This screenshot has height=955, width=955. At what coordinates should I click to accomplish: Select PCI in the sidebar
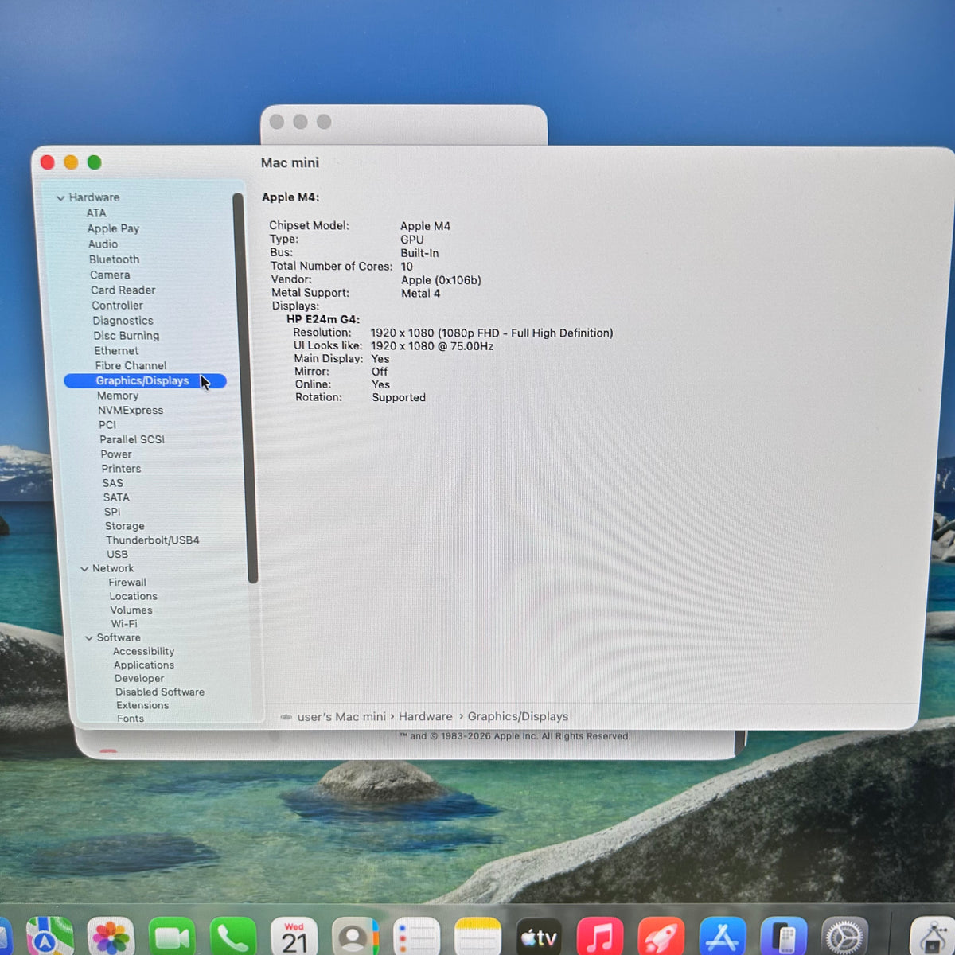tap(107, 425)
